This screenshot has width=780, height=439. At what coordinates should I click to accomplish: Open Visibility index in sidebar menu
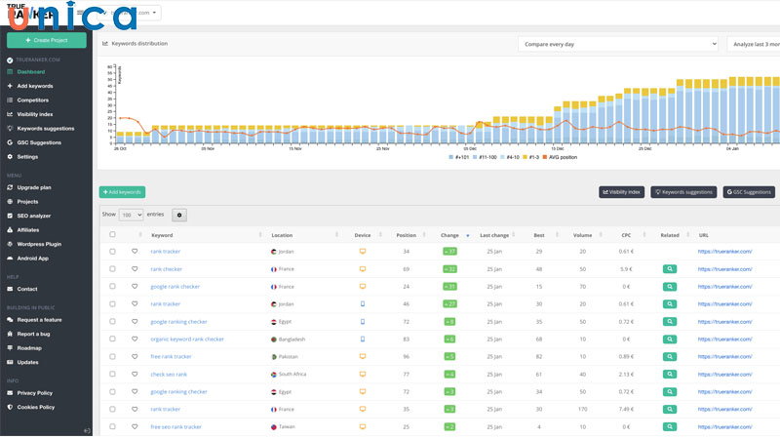(x=35, y=114)
